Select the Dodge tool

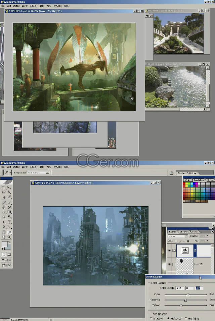9,216
